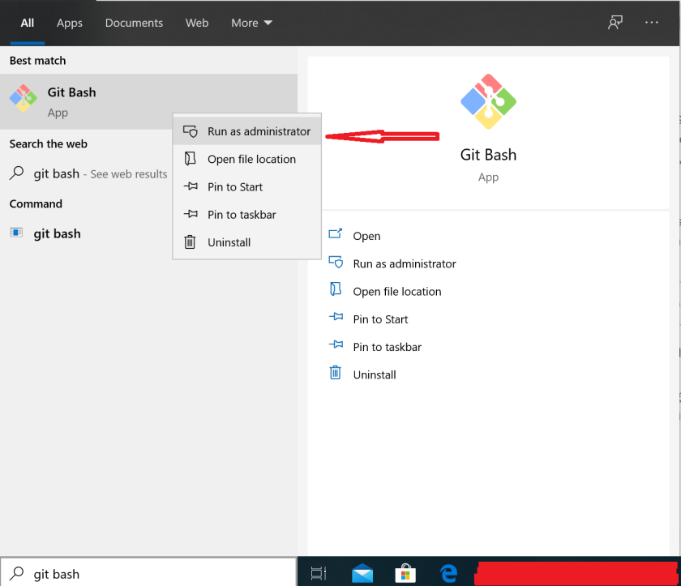The width and height of the screenshot is (681, 586).
Task: Click Open in the details pane
Action: (x=366, y=236)
